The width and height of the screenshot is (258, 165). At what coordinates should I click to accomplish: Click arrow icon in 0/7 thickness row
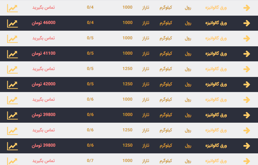pyautogui.click(x=246, y=161)
